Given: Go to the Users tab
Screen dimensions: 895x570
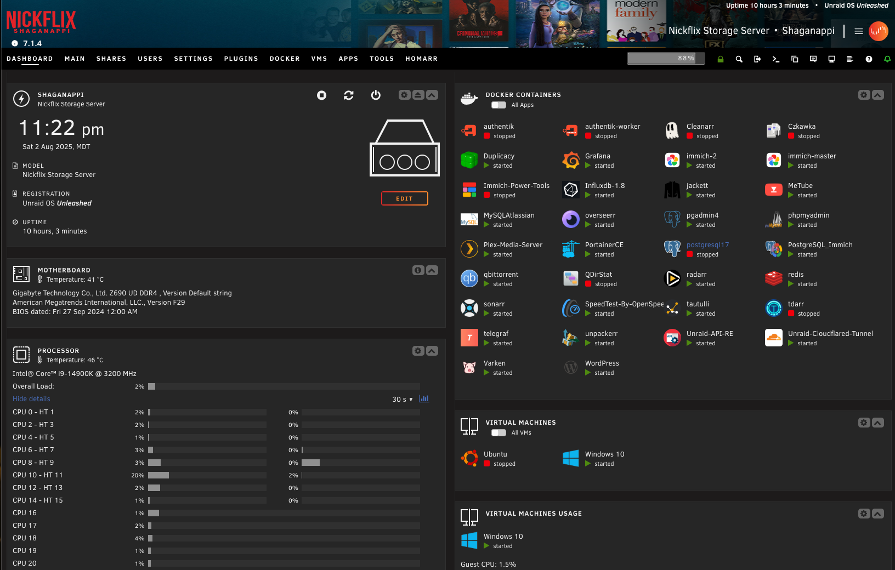Looking at the screenshot, I should pyautogui.click(x=150, y=59).
